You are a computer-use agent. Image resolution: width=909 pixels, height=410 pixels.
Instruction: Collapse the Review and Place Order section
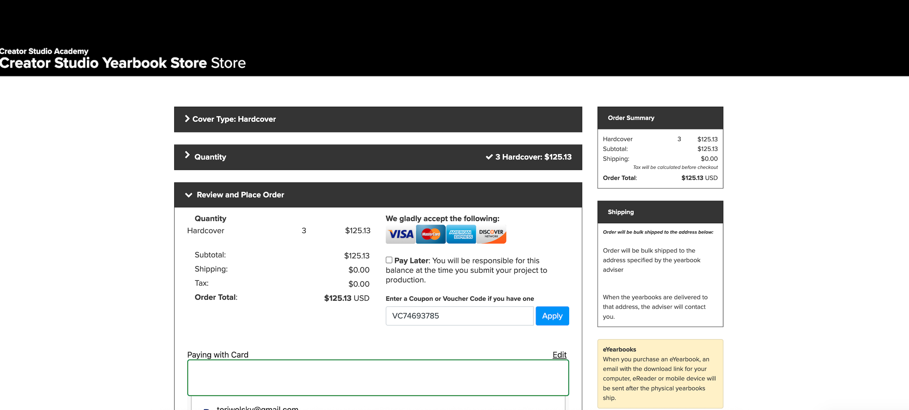(x=378, y=195)
